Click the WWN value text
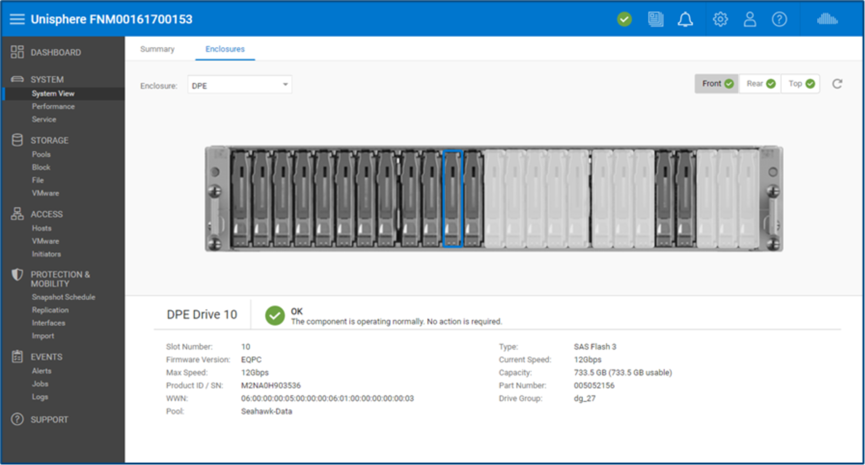 pos(327,399)
